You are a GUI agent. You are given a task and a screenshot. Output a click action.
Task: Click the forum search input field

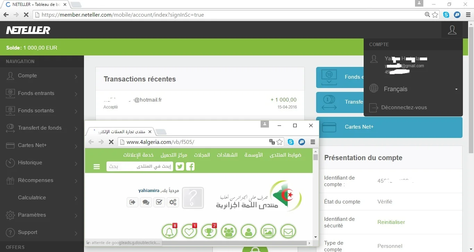coord(139,167)
